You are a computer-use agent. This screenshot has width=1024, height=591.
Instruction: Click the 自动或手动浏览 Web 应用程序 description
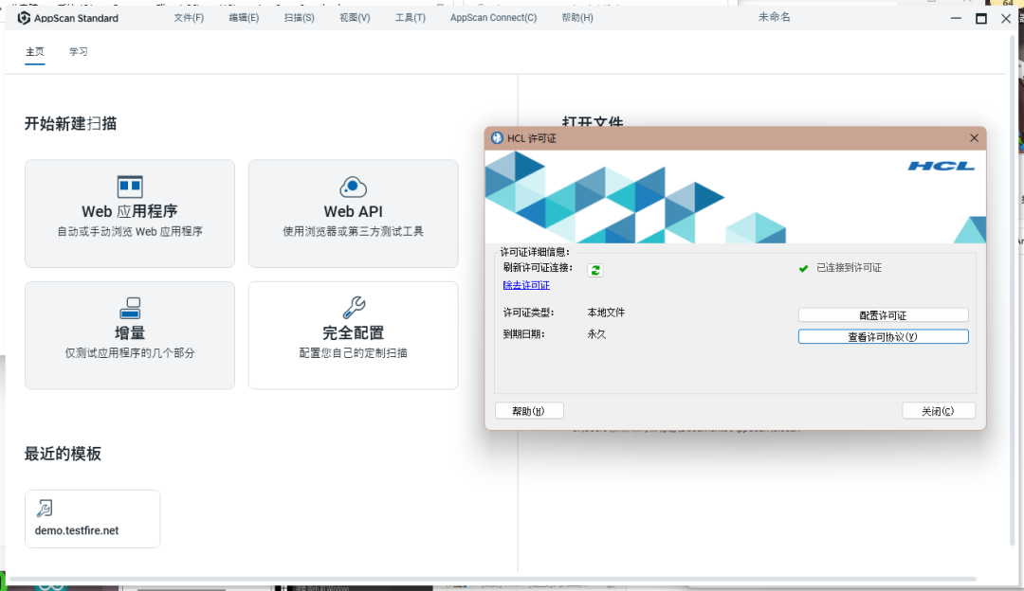[130, 232]
